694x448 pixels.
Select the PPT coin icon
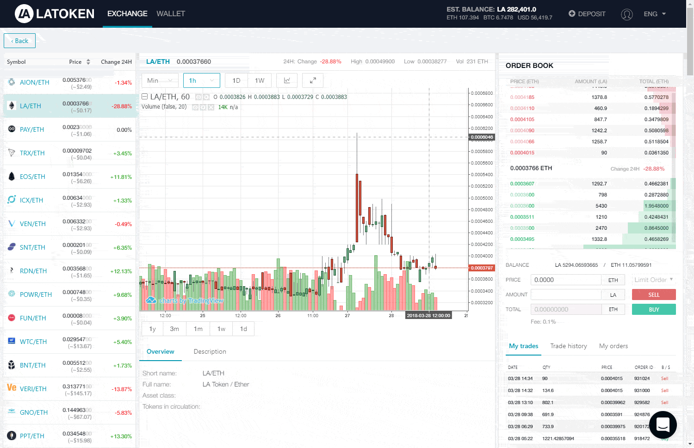12,436
